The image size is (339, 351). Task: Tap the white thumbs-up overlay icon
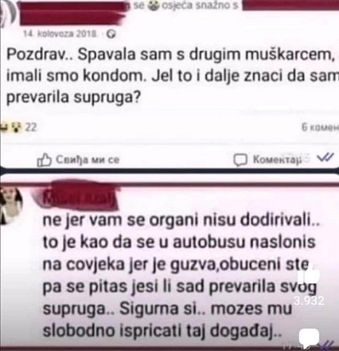click(x=310, y=276)
